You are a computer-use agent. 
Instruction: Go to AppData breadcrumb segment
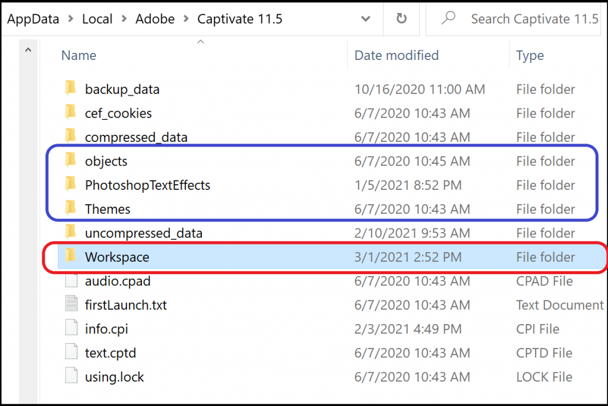pyautogui.click(x=33, y=19)
